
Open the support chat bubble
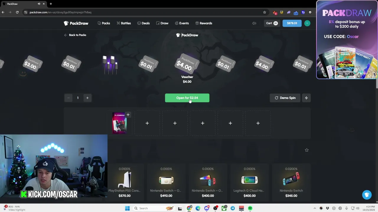[367, 195]
